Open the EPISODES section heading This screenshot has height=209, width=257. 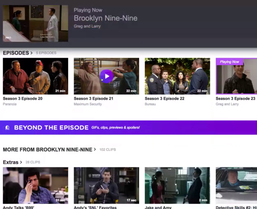tap(16, 53)
